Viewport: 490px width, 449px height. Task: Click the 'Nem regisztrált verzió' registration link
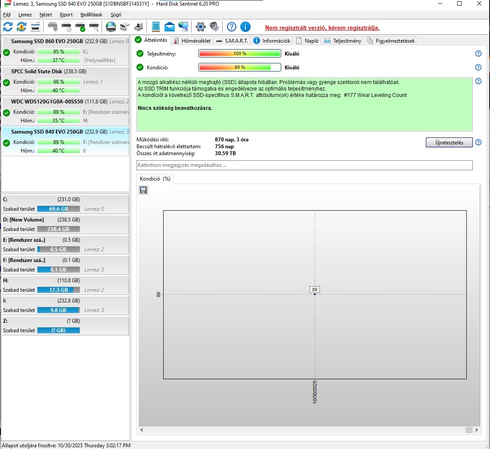tap(322, 28)
